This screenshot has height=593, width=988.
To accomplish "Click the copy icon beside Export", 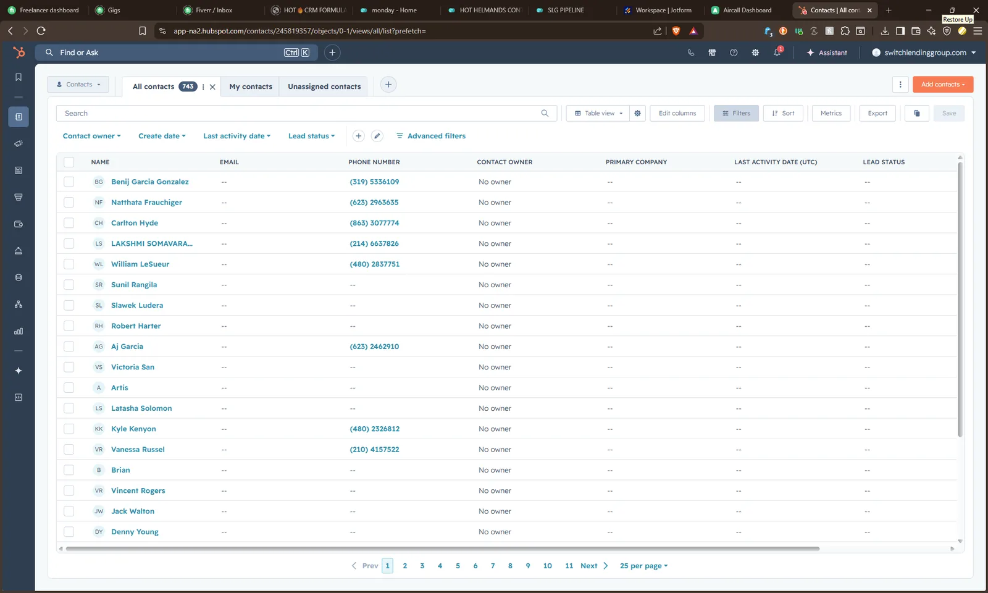I will tap(917, 113).
